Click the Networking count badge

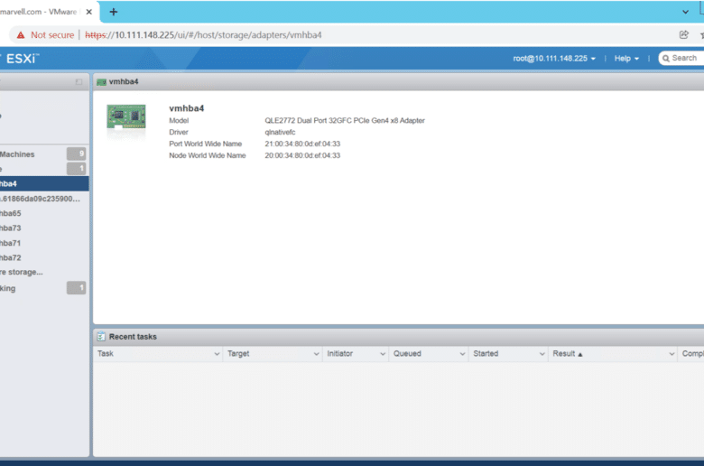[x=77, y=287]
